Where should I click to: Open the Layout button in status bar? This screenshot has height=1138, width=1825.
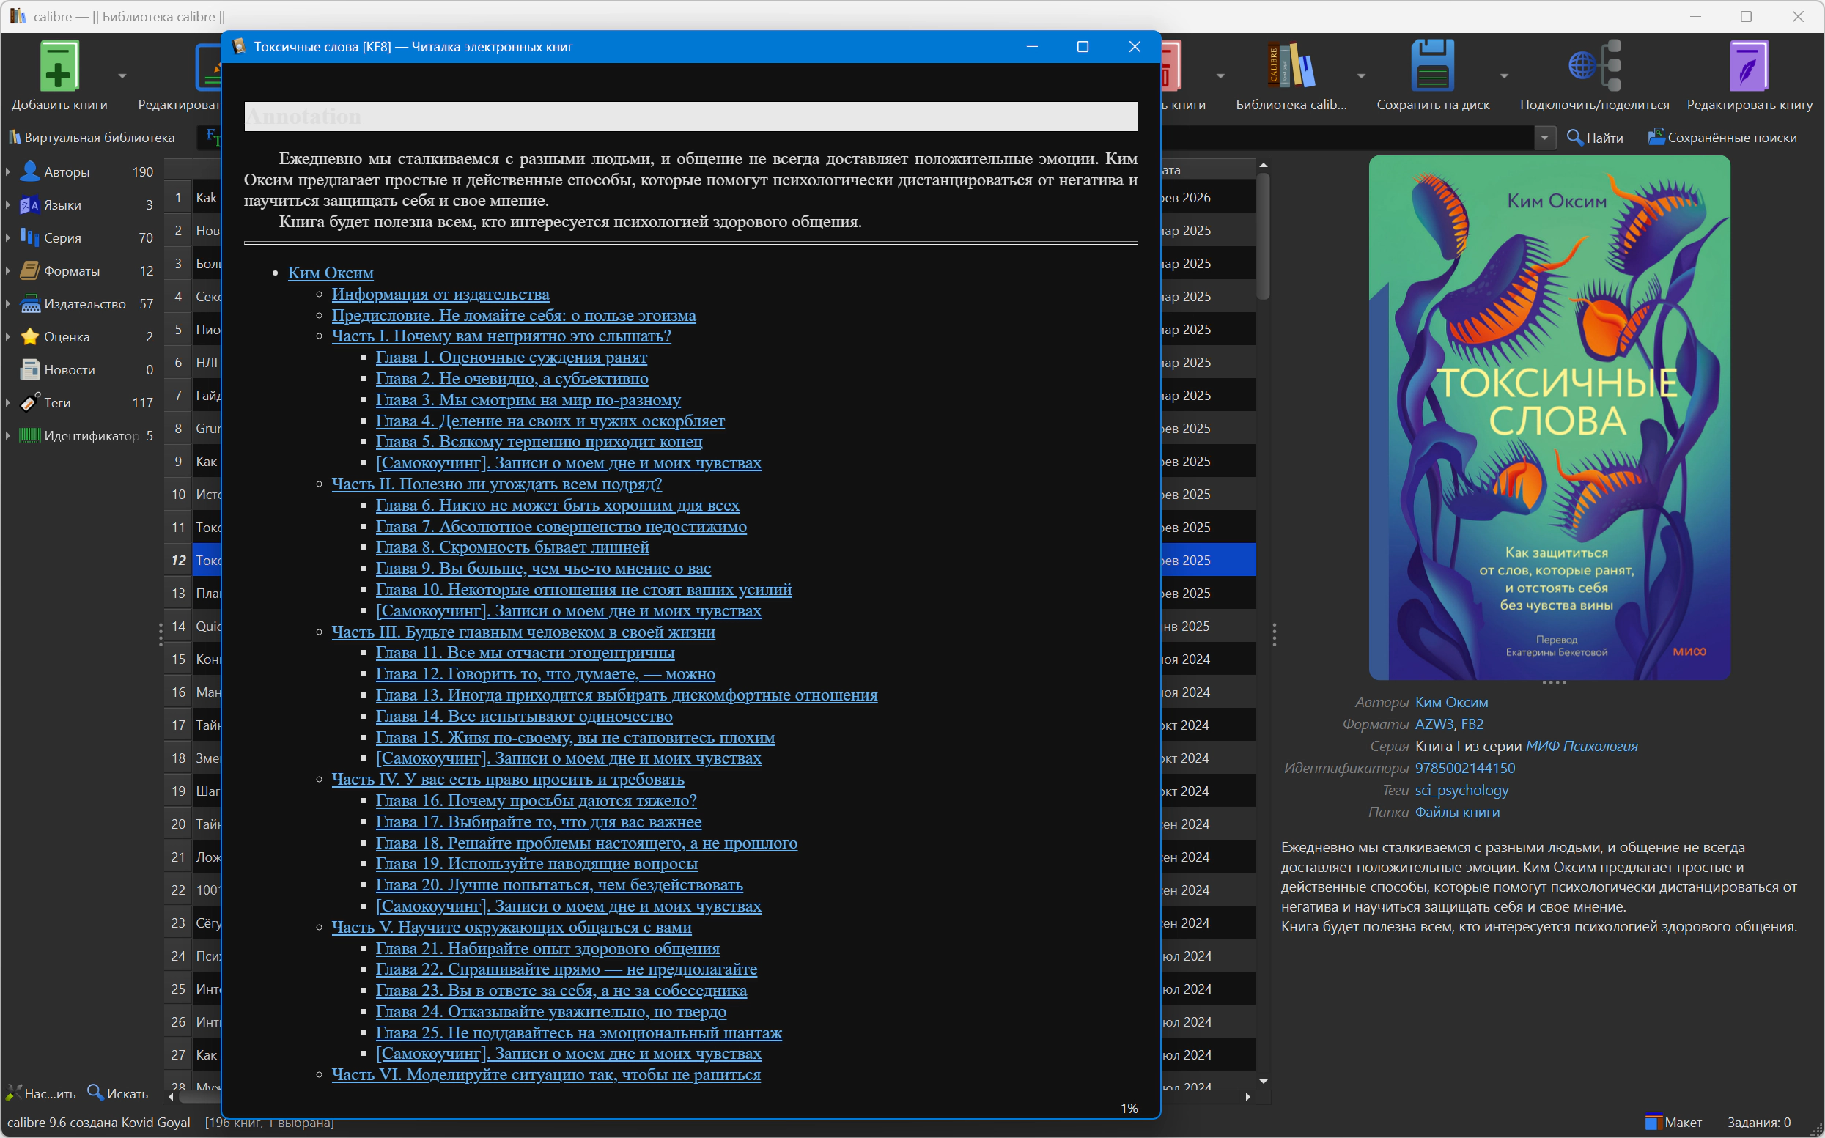coord(1673,1122)
